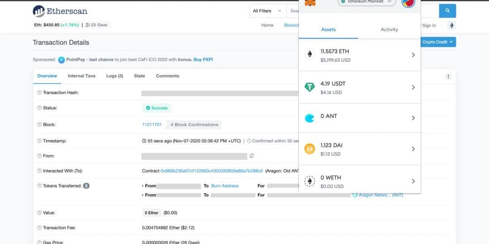Click the 0 Ether value badge
This screenshot has height=244, width=489.
coord(152,213)
